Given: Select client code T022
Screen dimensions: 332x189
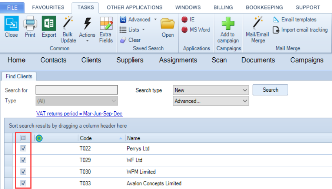Looking at the screenshot, I should point(85,148).
